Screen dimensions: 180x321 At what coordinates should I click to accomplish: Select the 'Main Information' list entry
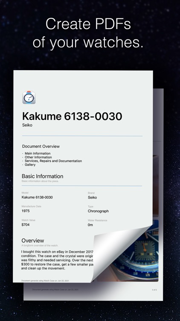point(38,153)
